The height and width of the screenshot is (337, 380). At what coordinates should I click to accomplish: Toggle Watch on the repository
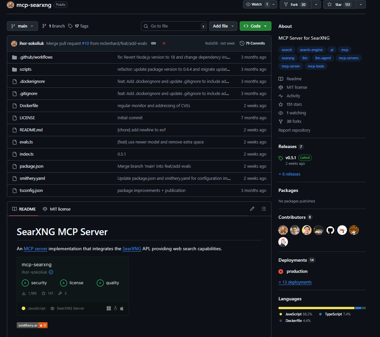pos(256,4)
